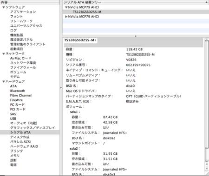This screenshot has height=176, width=209.
Task: Select ユニバーサルアクセス entry
Action: (x=26, y=26)
